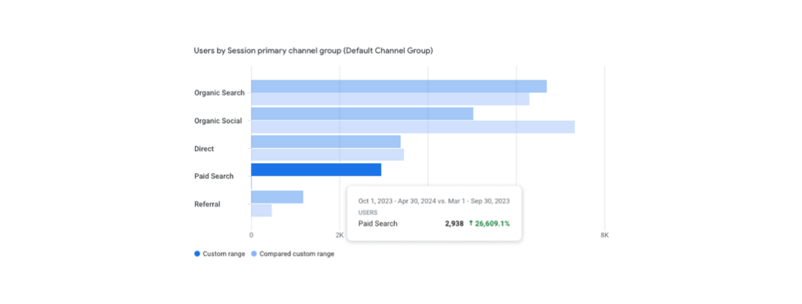Click the Custom range legend text
The height and width of the screenshot is (304, 802).
click(x=224, y=254)
